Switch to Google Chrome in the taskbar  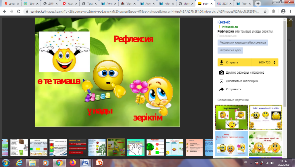click(x=59, y=163)
